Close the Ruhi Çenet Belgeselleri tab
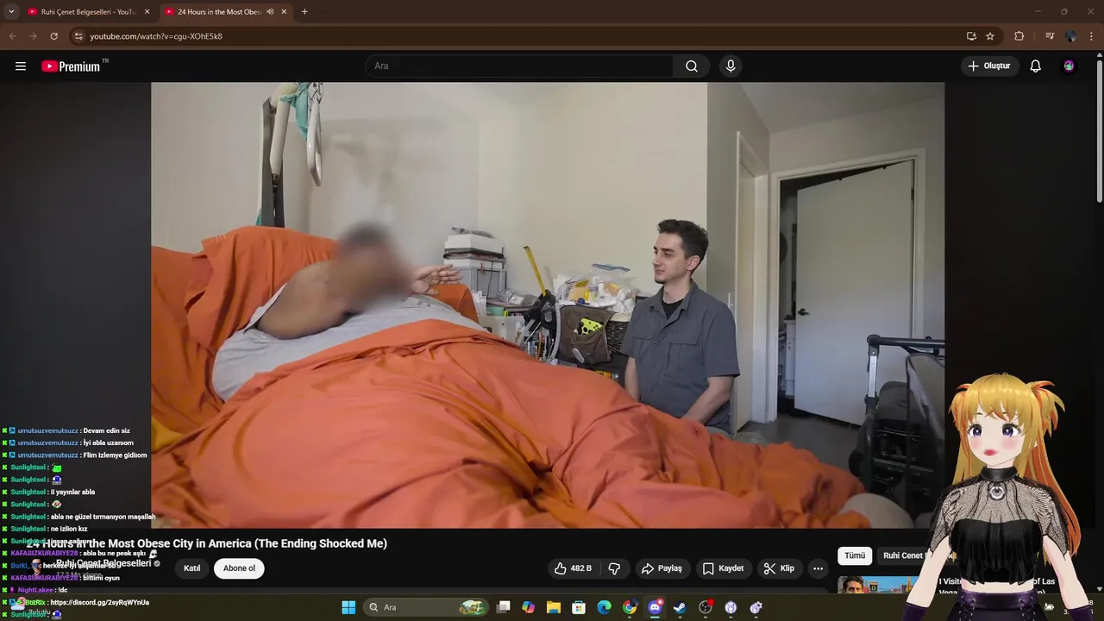Screen dimensions: 1104x621 click(147, 12)
